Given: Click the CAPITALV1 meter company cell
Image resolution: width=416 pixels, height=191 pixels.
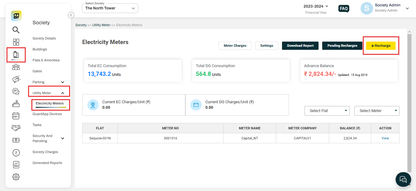Looking at the screenshot, I should 303,138.
